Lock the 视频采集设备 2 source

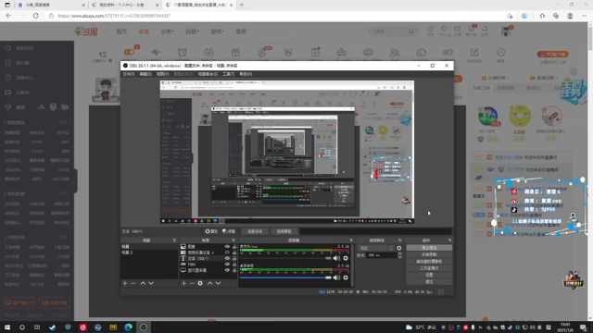[x=234, y=253]
